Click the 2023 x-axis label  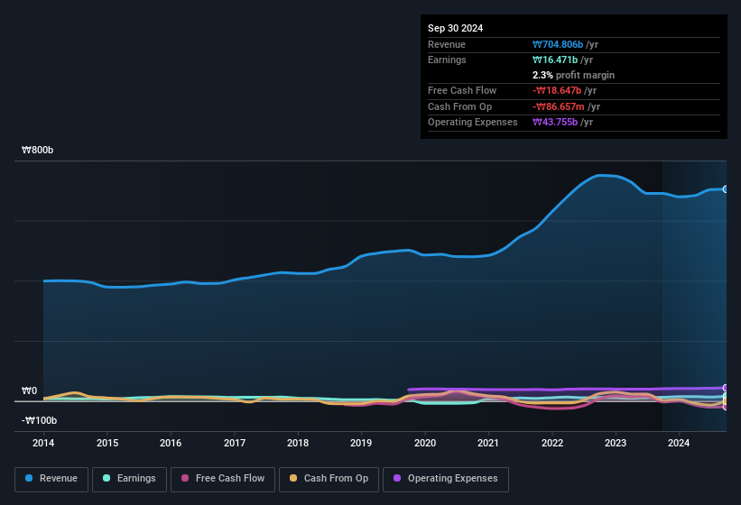click(x=616, y=443)
